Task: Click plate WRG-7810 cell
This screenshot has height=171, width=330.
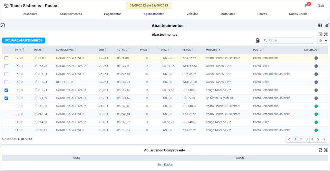Action: [x=189, y=82]
